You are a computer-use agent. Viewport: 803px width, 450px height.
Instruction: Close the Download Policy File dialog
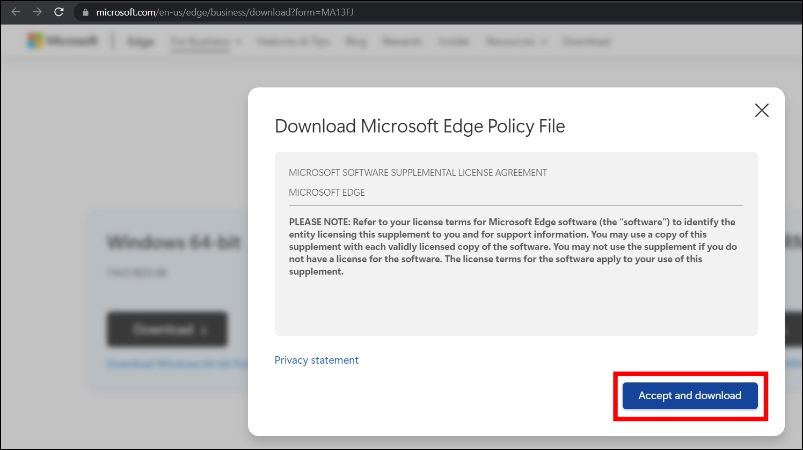click(x=762, y=110)
